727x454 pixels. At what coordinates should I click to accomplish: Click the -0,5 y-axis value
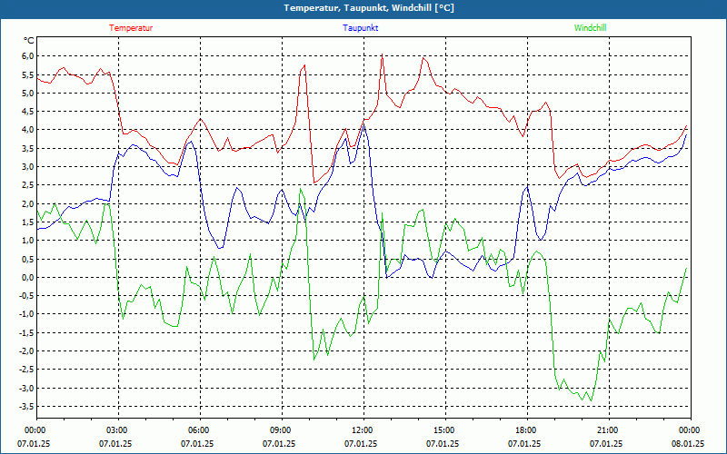(x=26, y=296)
